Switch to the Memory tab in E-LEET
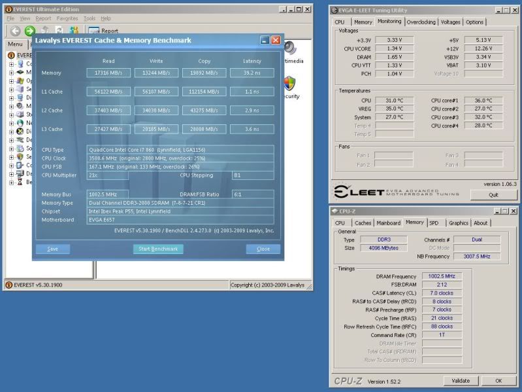Image resolution: width=522 pixels, height=392 pixels. [363, 22]
